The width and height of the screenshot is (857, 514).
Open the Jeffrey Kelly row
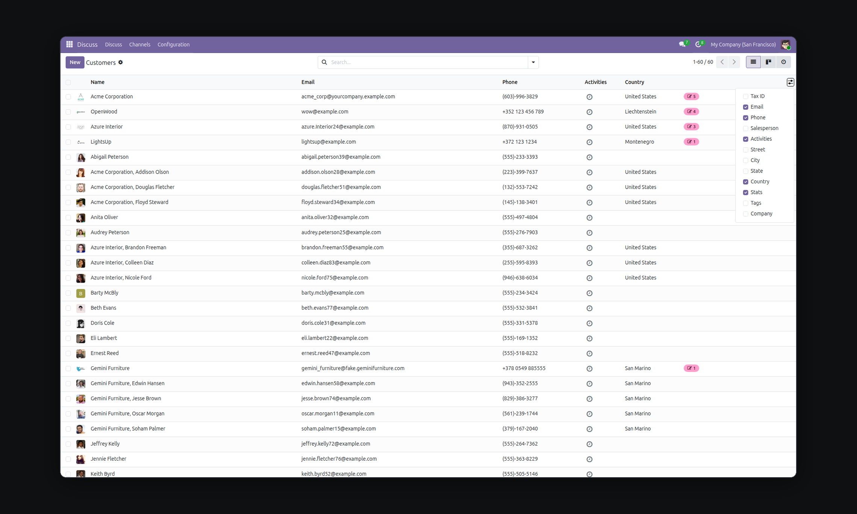(428, 444)
